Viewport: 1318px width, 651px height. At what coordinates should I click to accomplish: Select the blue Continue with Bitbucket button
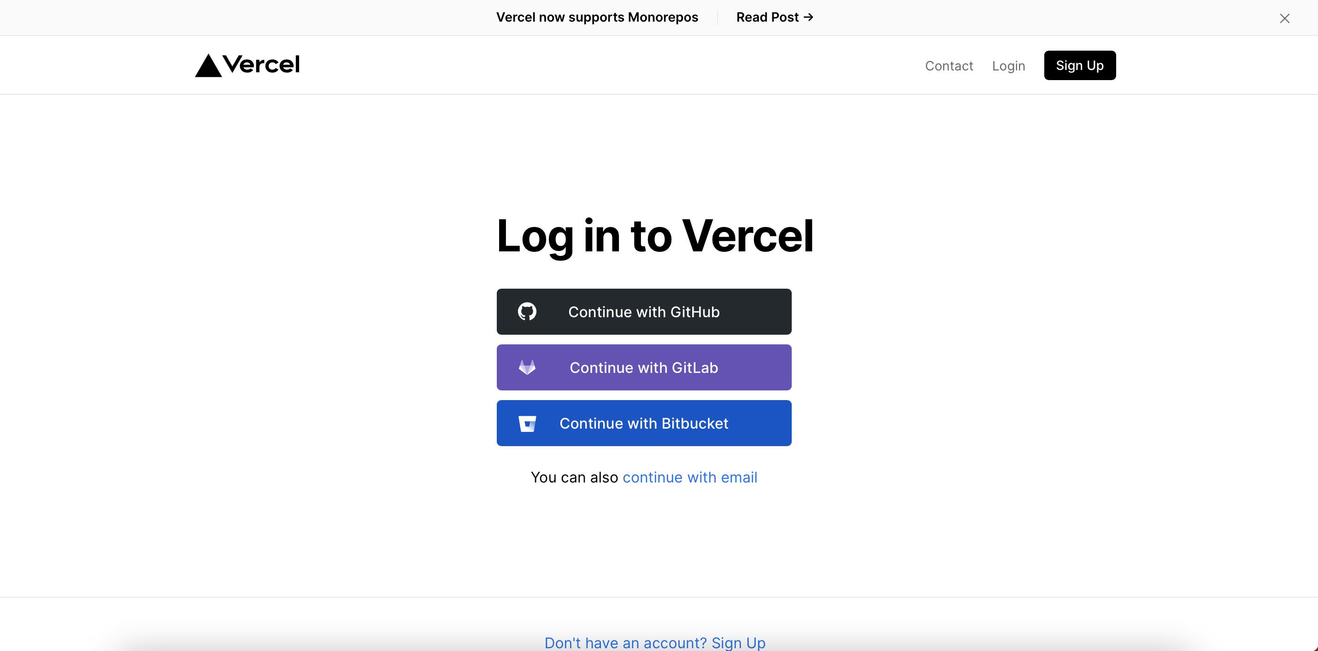point(644,423)
